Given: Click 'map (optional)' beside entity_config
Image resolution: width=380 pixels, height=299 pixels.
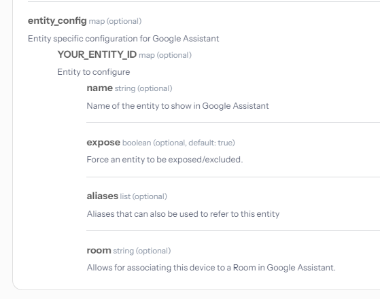Looking at the screenshot, I should (x=115, y=21).
